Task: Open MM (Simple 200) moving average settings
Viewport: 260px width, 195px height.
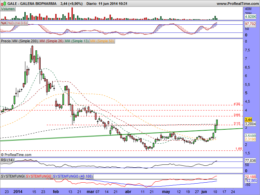Action: click(x=25, y=41)
